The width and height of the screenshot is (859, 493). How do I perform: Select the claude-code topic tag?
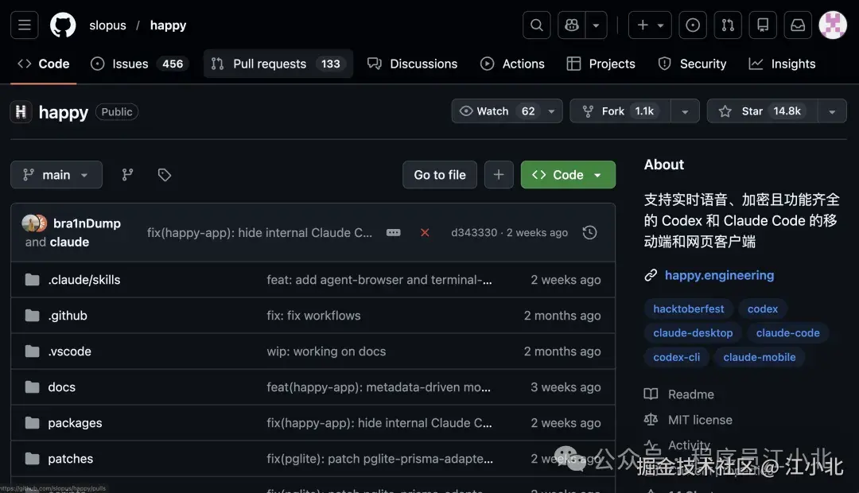787,333
